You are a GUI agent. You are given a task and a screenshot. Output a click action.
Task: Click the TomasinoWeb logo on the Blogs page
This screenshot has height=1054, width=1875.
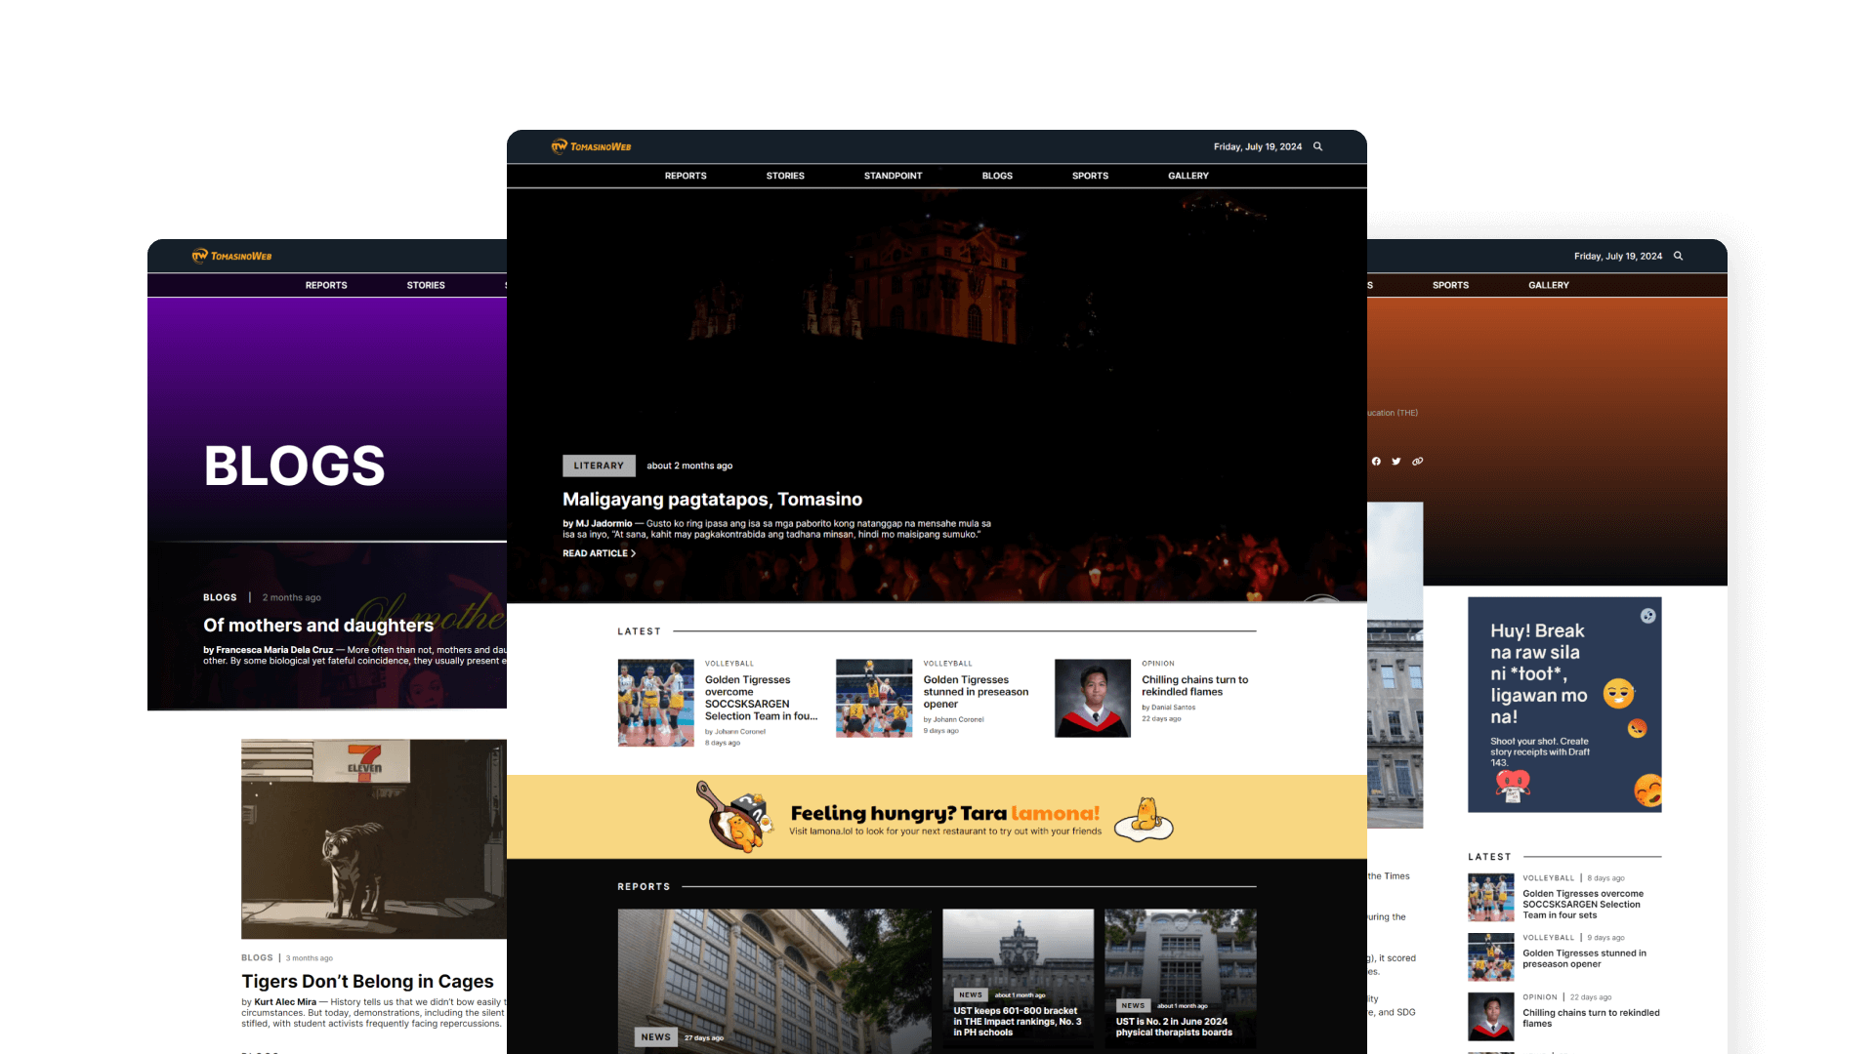click(x=230, y=256)
